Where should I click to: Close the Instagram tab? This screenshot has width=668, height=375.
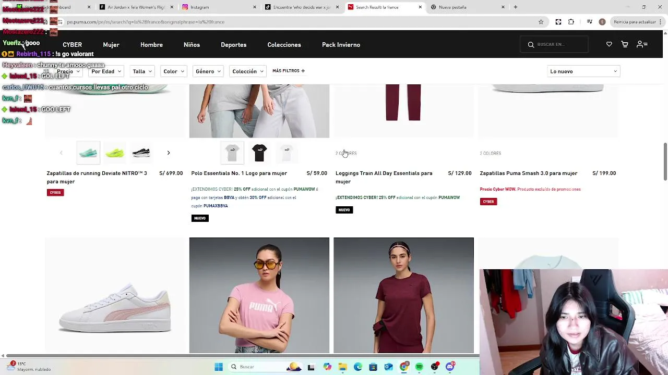255,7
